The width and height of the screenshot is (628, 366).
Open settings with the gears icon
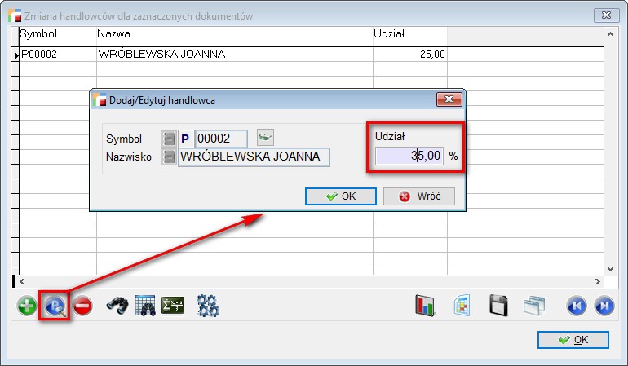pyautogui.click(x=208, y=306)
